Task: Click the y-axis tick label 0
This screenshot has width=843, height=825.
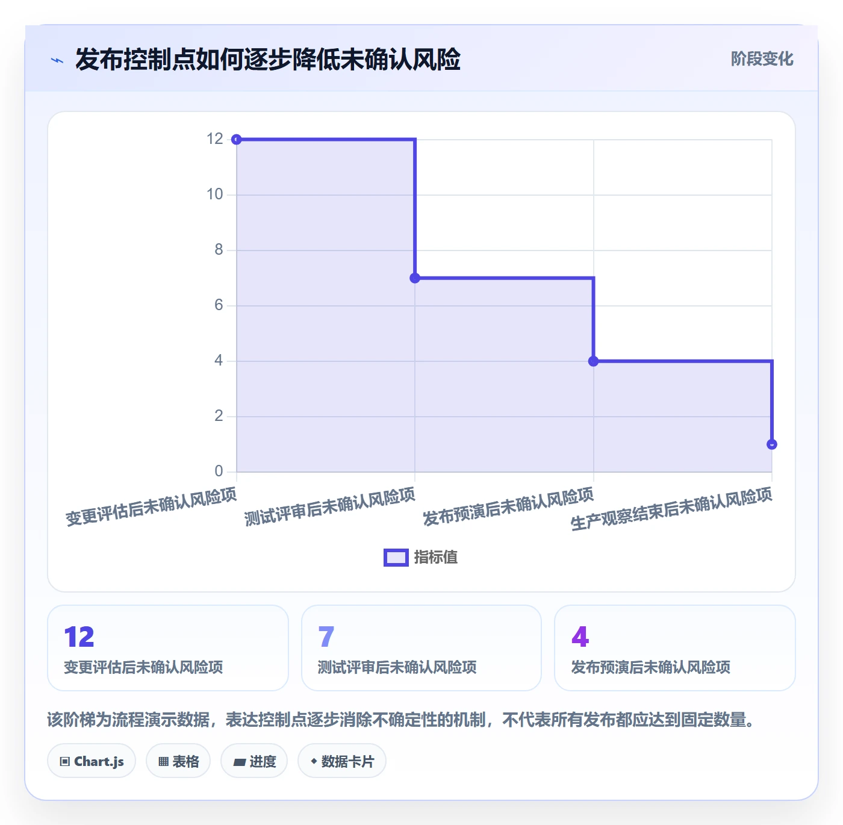Action: pos(219,472)
